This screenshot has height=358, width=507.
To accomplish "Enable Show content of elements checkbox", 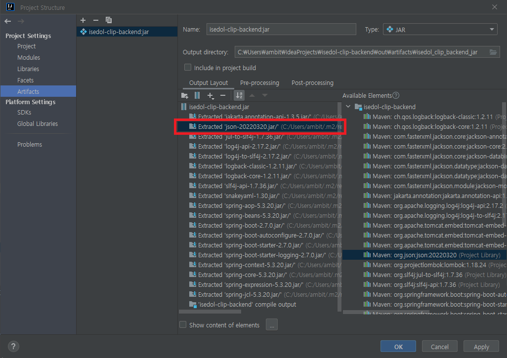I will pyautogui.click(x=183, y=325).
